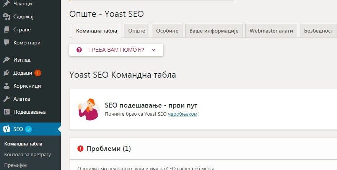
Task: Open Конзола за претрагу submenu item
Action: [28, 155]
